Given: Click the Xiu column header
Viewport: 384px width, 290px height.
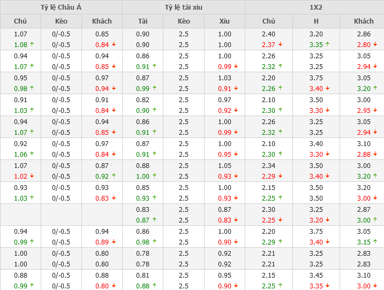Looking at the screenshot, I should coord(224,21).
